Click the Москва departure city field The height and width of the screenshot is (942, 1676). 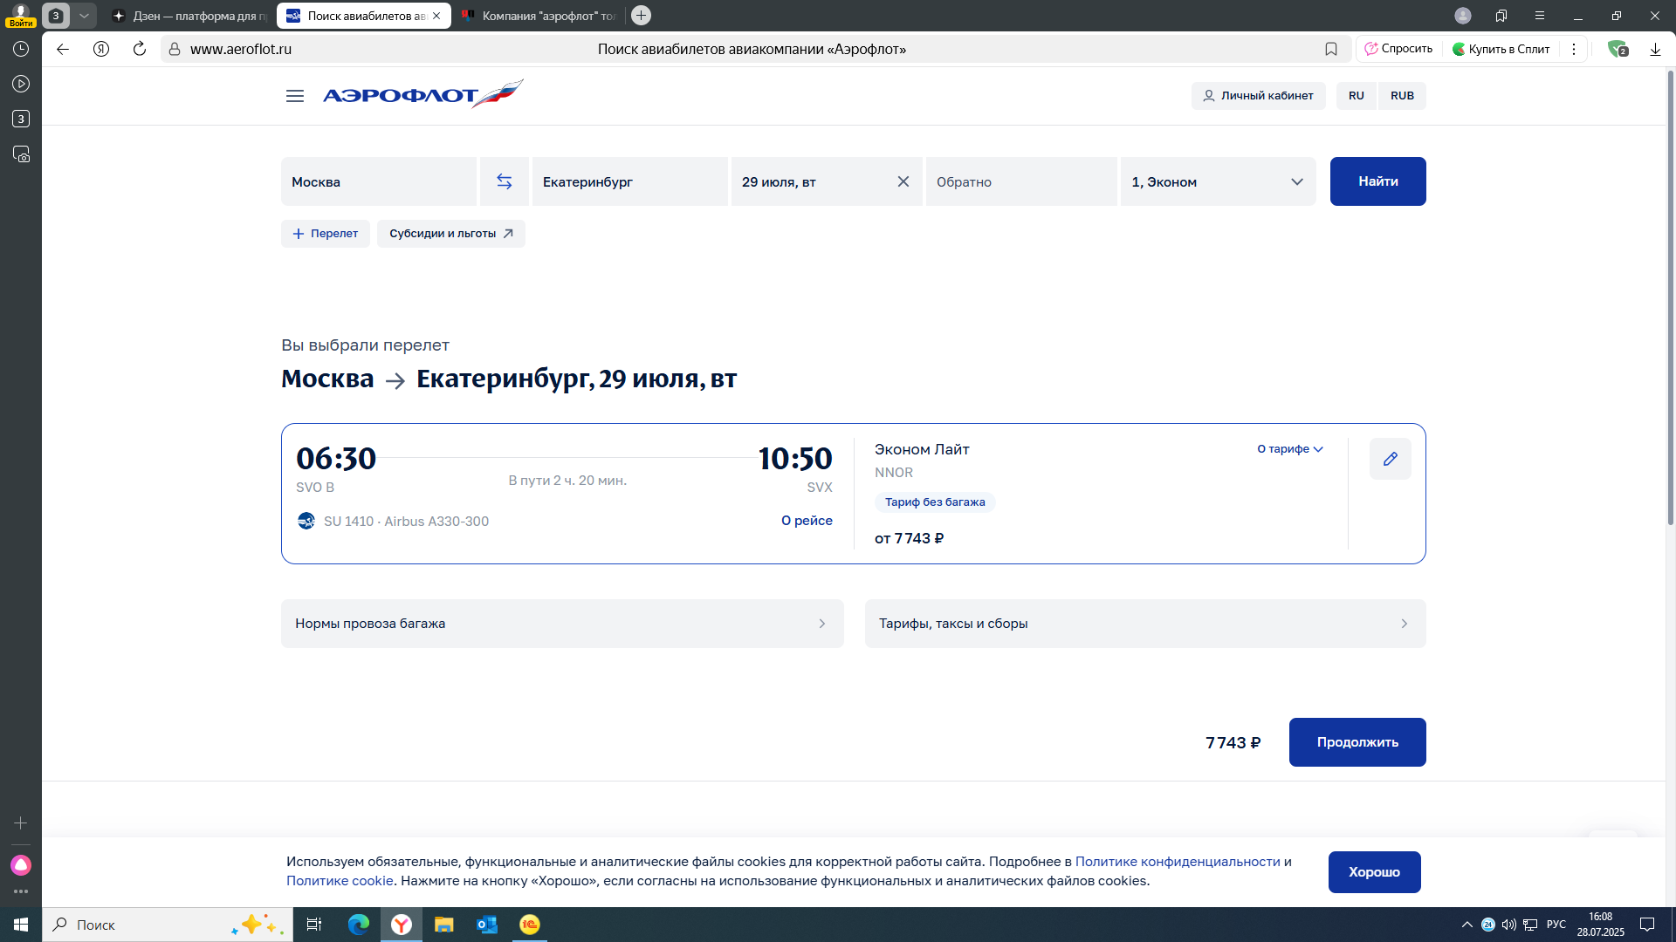(379, 181)
